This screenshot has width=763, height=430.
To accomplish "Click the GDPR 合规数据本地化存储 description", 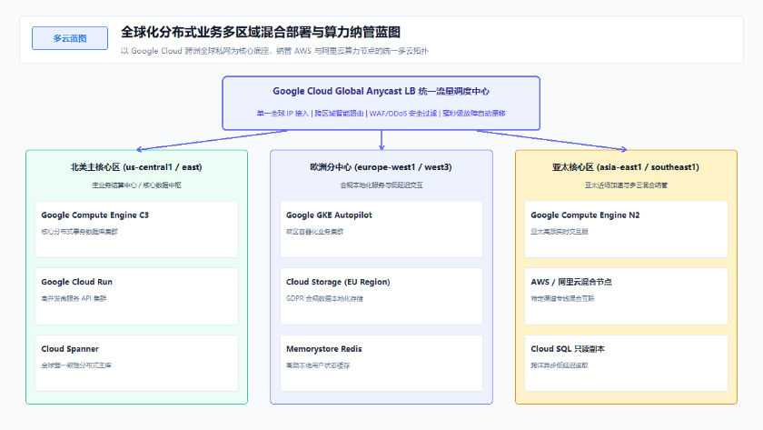I will 324,298.
